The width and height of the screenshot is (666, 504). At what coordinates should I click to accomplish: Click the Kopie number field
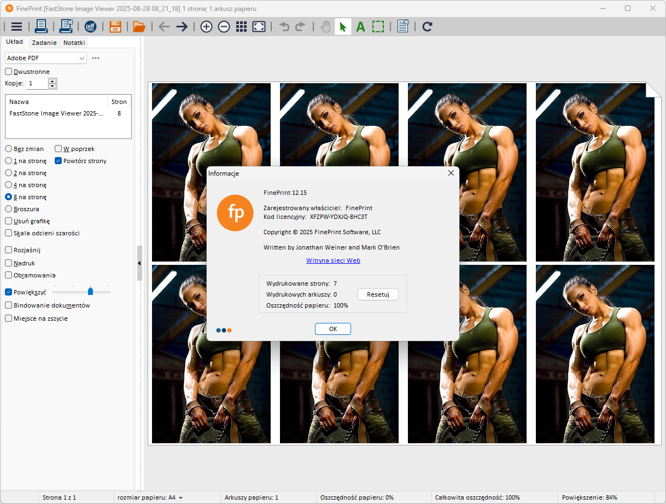[37, 83]
